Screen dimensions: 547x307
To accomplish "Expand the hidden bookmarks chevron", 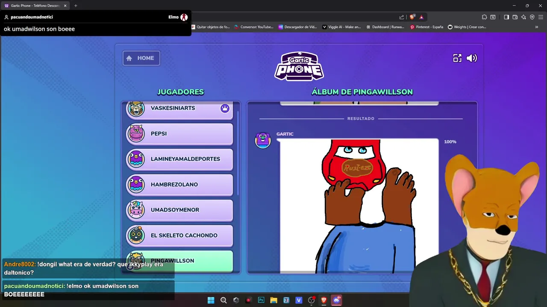I will pos(537,27).
